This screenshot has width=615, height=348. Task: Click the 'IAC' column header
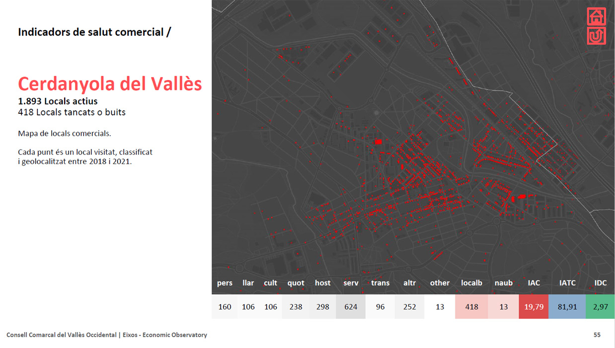click(x=534, y=283)
